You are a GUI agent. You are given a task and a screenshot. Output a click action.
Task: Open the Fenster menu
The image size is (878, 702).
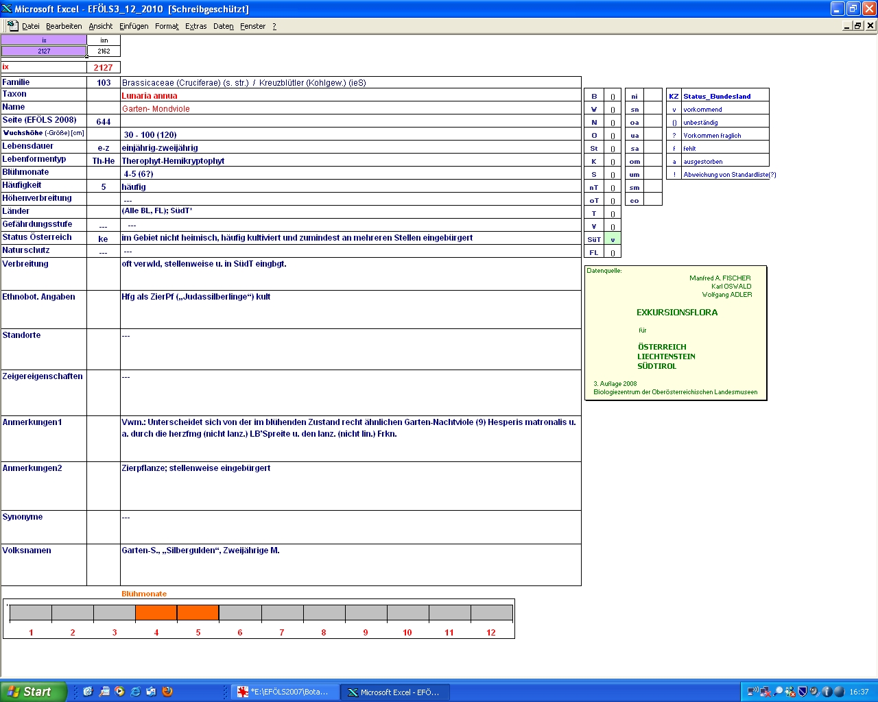point(252,26)
